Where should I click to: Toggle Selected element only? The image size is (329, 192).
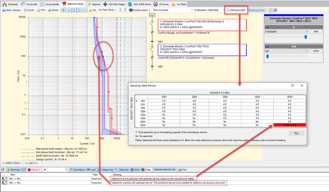point(165,170)
